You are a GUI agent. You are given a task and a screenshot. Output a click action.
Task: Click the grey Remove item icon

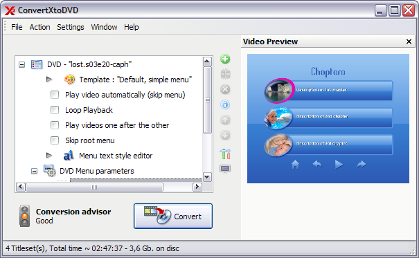click(x=225, y=89)
